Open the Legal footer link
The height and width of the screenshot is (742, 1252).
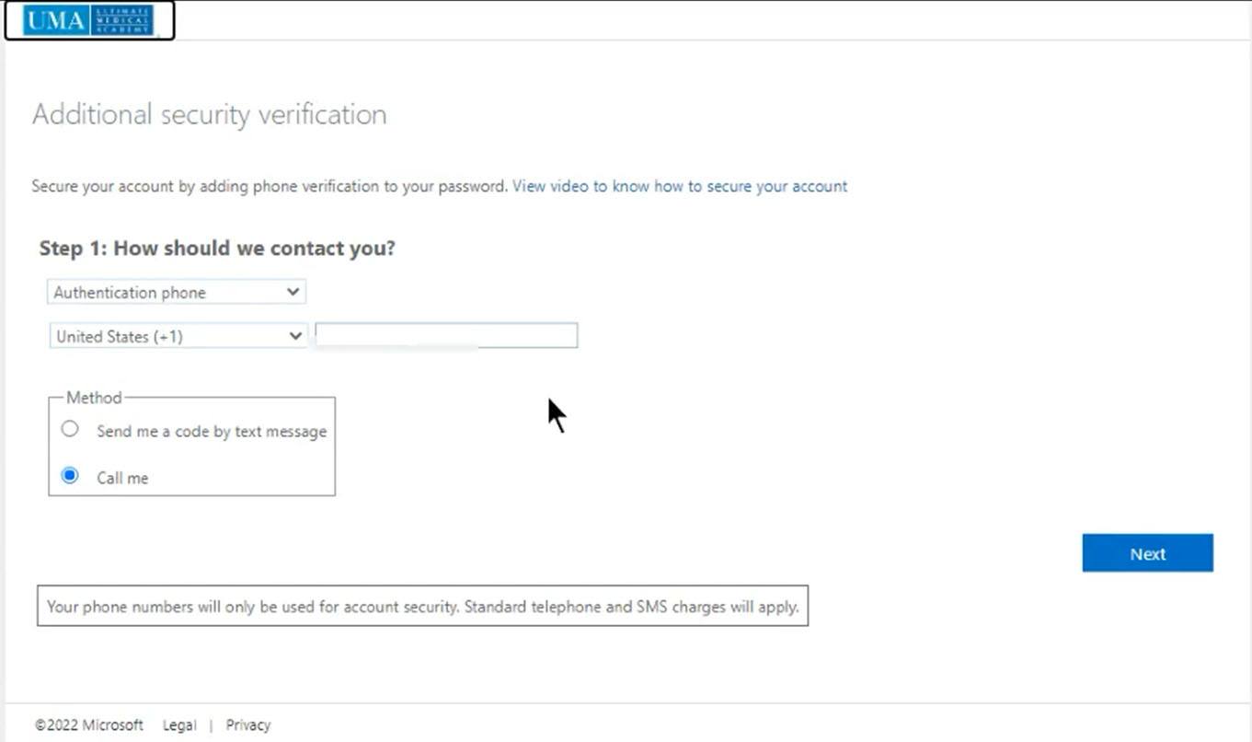click(179, 725)
